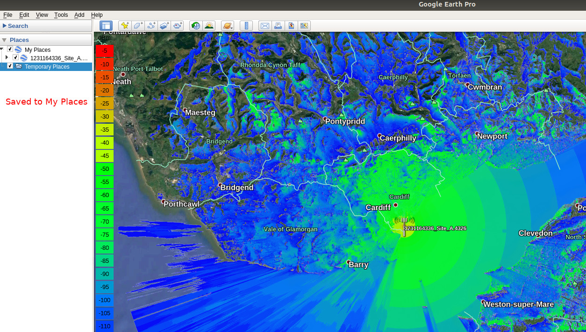Click the Porthcawl city marker dot

[x=164, y=202]
